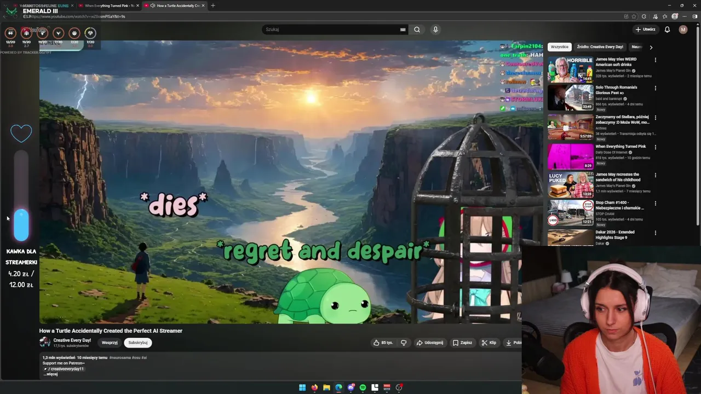Select the Źródło: Creative Every Day! chip

tap(600, 47)
